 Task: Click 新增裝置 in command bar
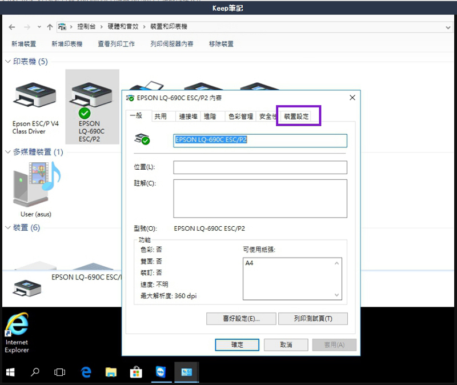(x=23, y=44)
